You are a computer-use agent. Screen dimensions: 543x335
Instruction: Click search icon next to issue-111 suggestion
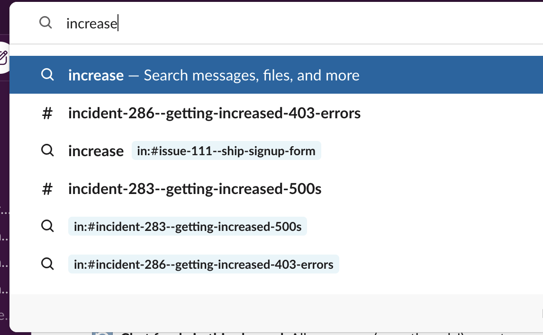click(x=47, y=151)
